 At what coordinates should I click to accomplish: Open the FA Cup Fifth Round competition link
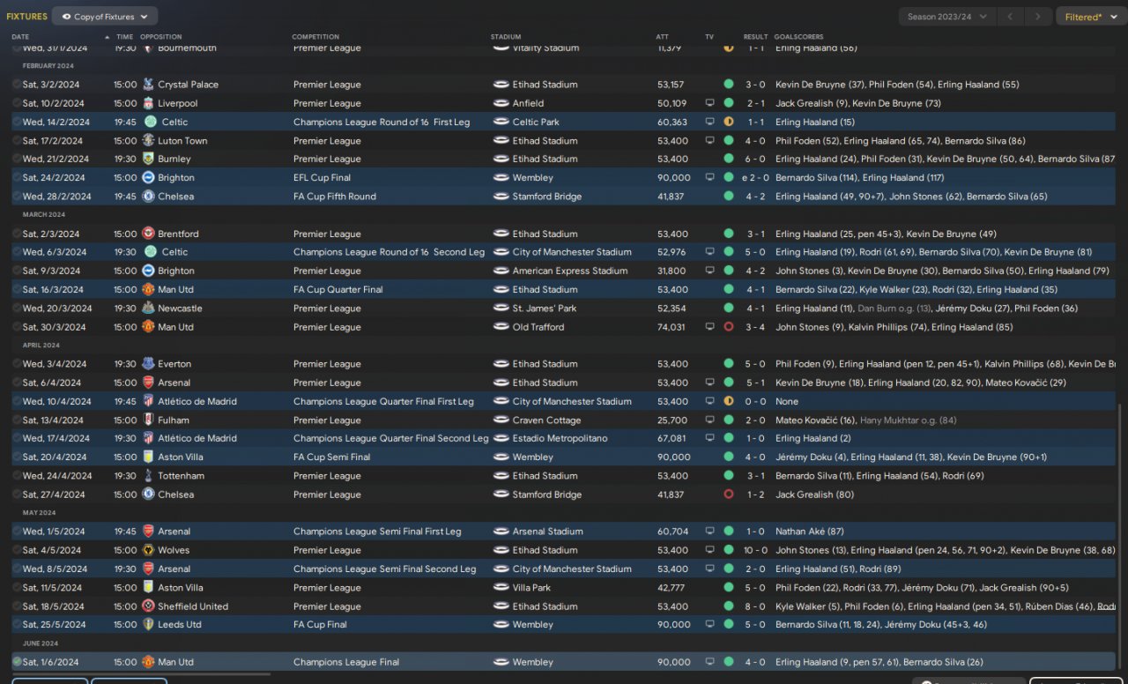[335, 197]
